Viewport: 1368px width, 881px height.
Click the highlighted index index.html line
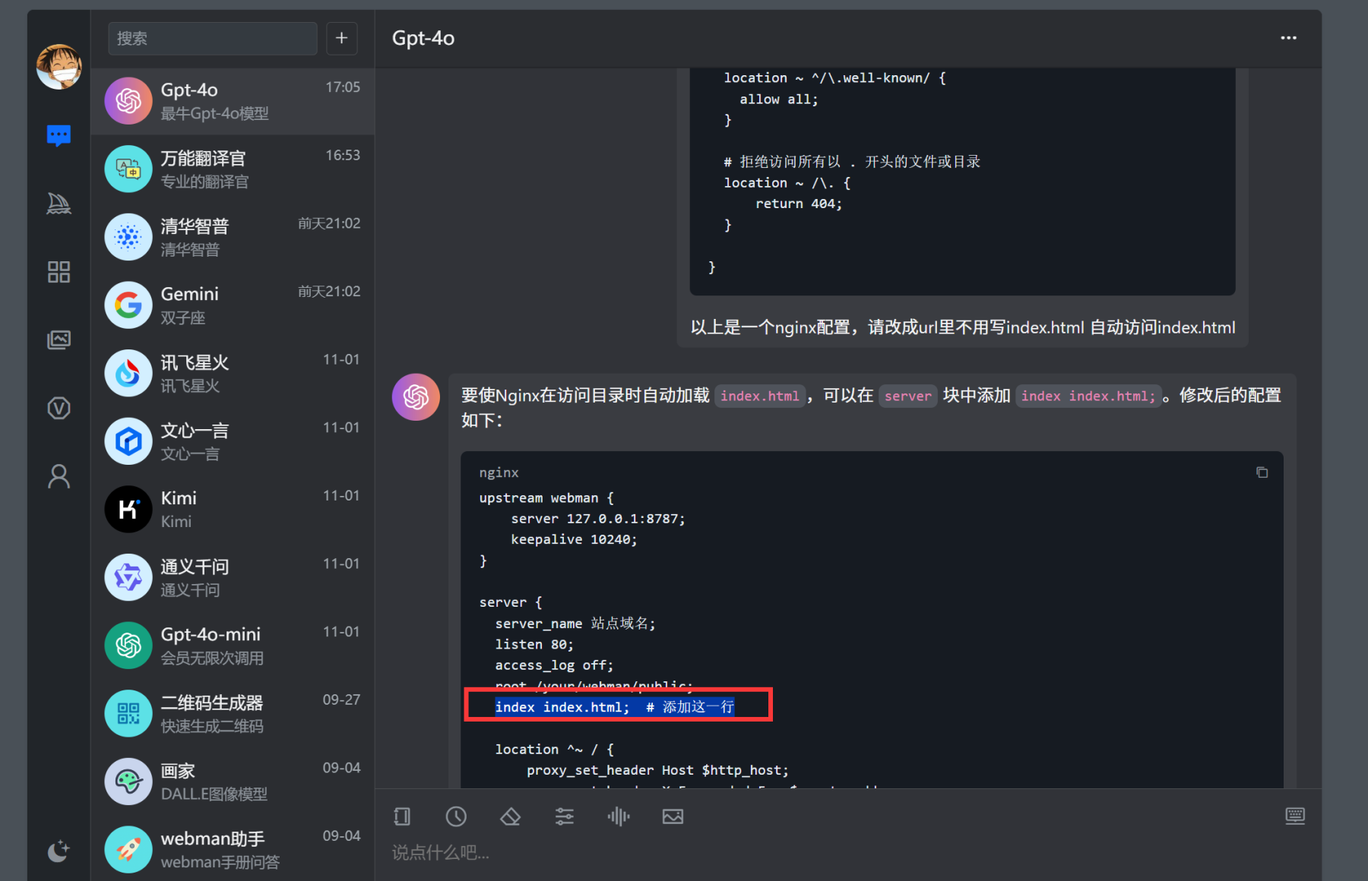615,707
